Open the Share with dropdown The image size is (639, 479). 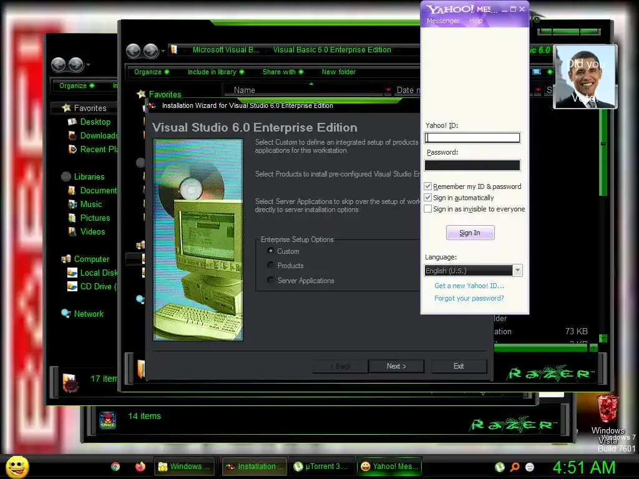click(283, 72)
